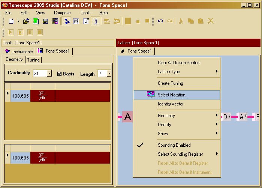This screenshot has height=188, width=262.
Task: Click the Stop playback button
Action: (40, 32)
